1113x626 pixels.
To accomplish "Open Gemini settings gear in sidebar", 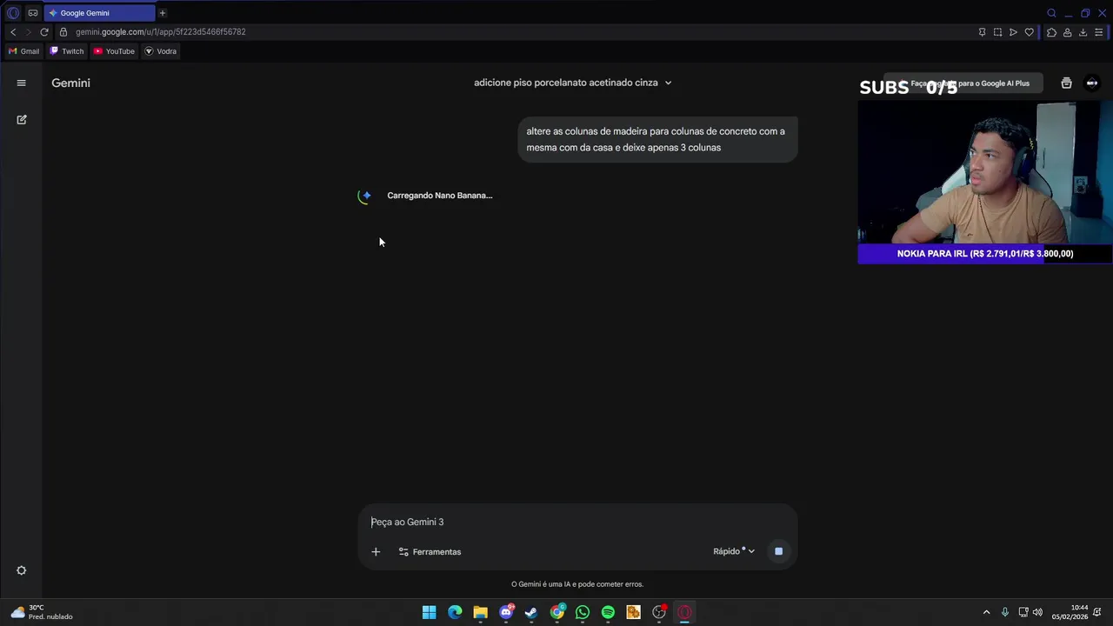I will 22,570.
